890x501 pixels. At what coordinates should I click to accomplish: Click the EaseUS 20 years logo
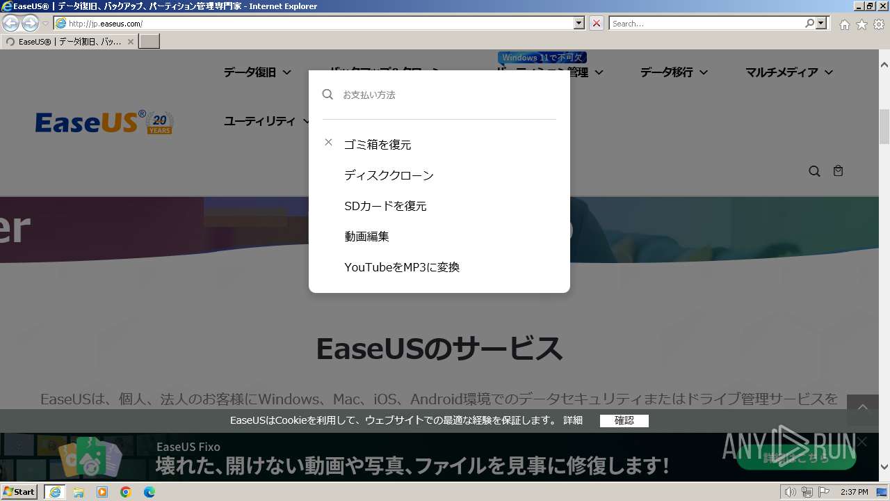[x=104, y=122]
